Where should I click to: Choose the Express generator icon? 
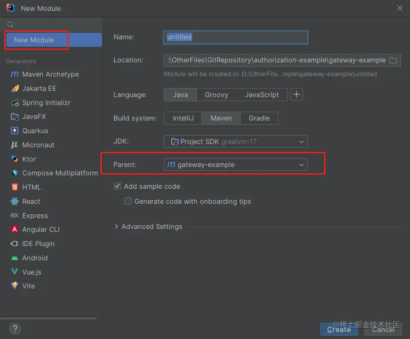click(15, 216)
